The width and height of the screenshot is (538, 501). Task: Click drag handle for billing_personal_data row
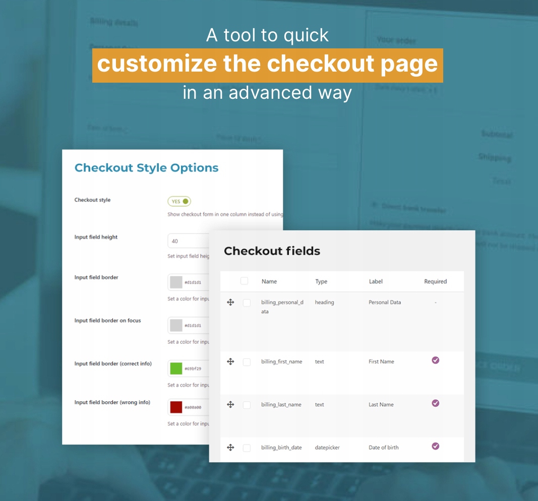[x=230, y=302]
